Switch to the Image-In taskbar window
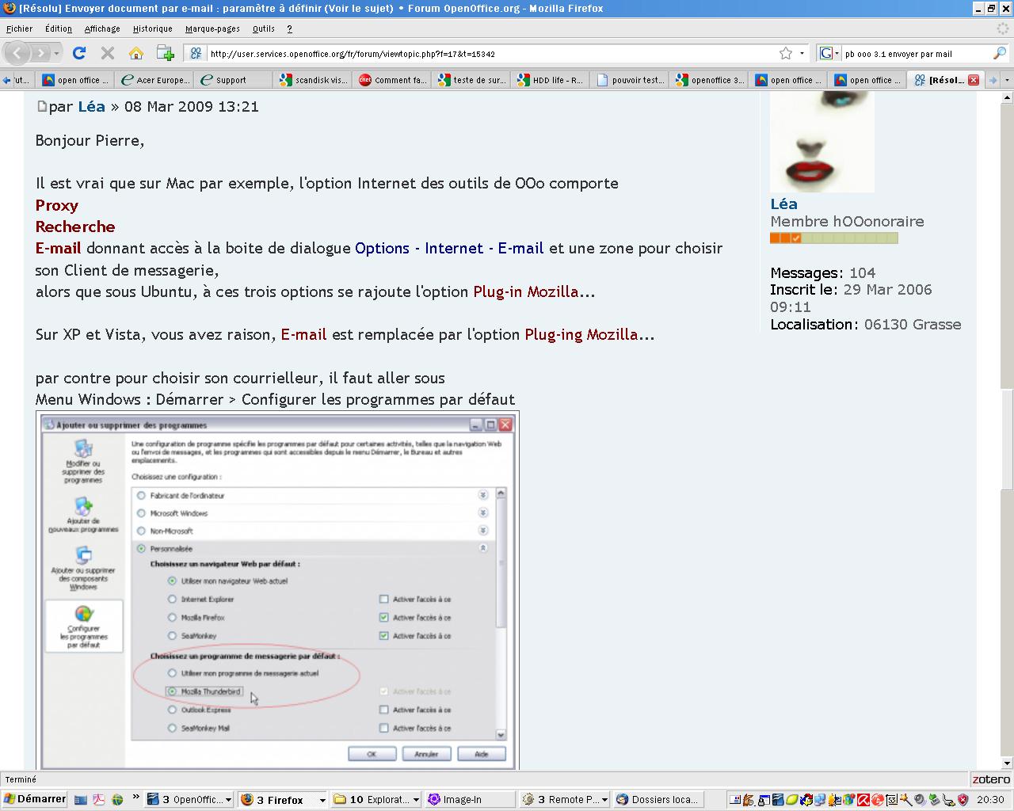The height and width of the screenshot is (811, 1014). [x=470, y=800]
